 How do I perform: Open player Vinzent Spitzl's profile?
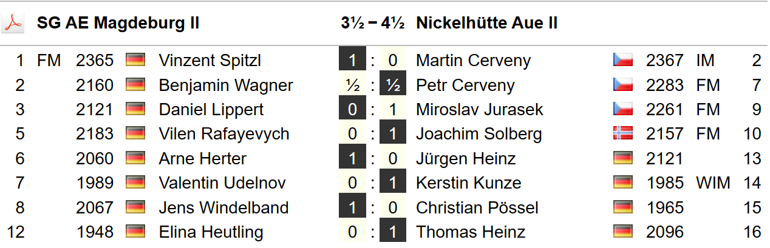click(210, 60)
